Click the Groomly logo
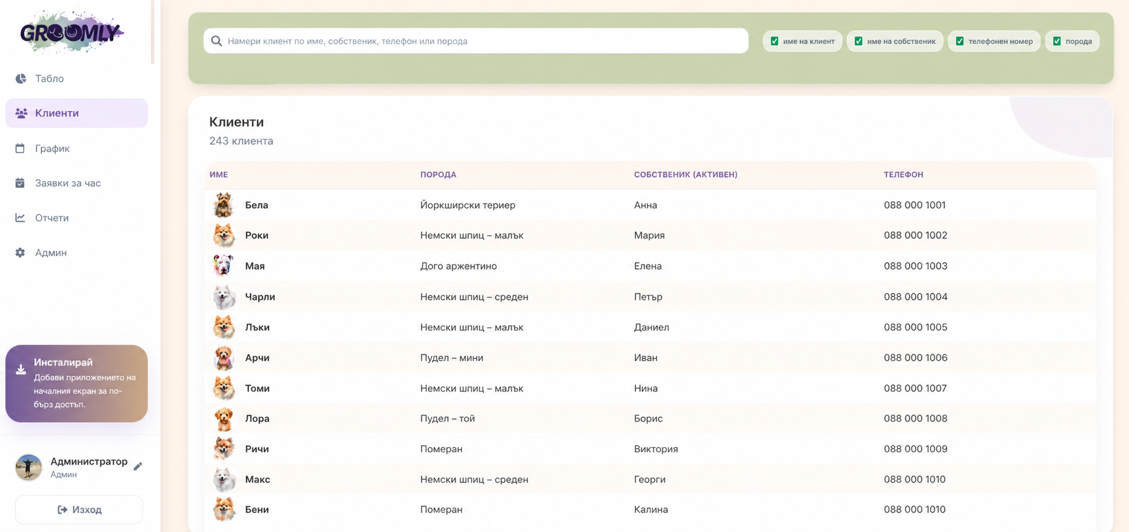This screenshot has height=532, width=1129. click(x=72, y=32)
